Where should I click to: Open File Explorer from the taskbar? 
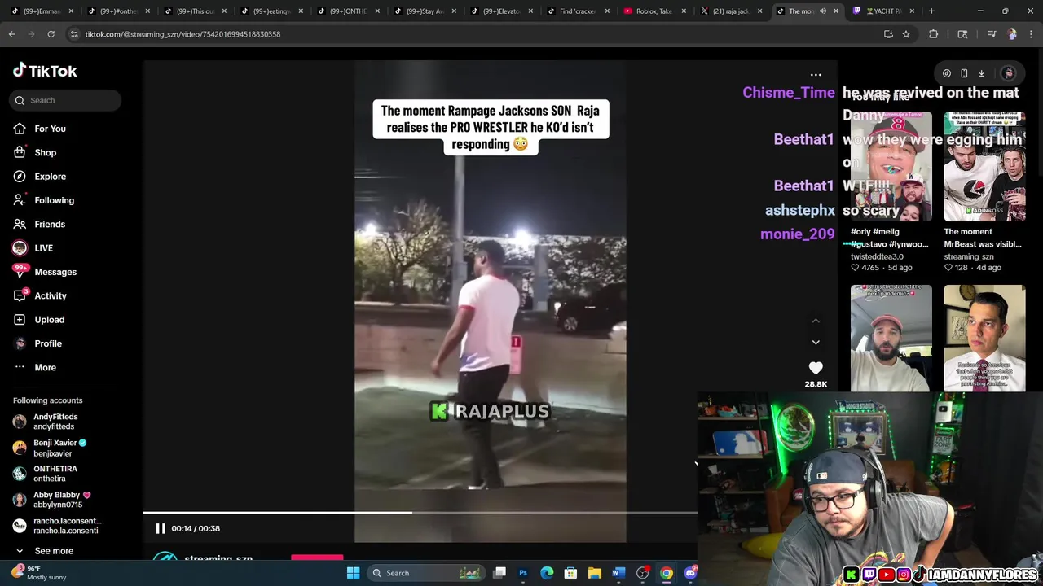[595, 573]
